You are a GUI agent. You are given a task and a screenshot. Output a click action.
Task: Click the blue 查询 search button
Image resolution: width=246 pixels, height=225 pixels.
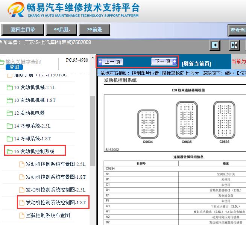pyautogui.click(x=14, y=67)
